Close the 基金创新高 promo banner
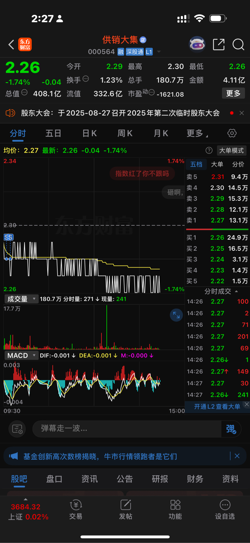Viewport: 250px width, 543px height. (237, 456)
